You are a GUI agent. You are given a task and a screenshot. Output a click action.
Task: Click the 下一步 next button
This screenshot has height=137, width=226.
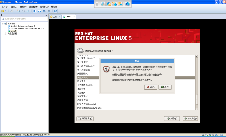tap(190, 119)
